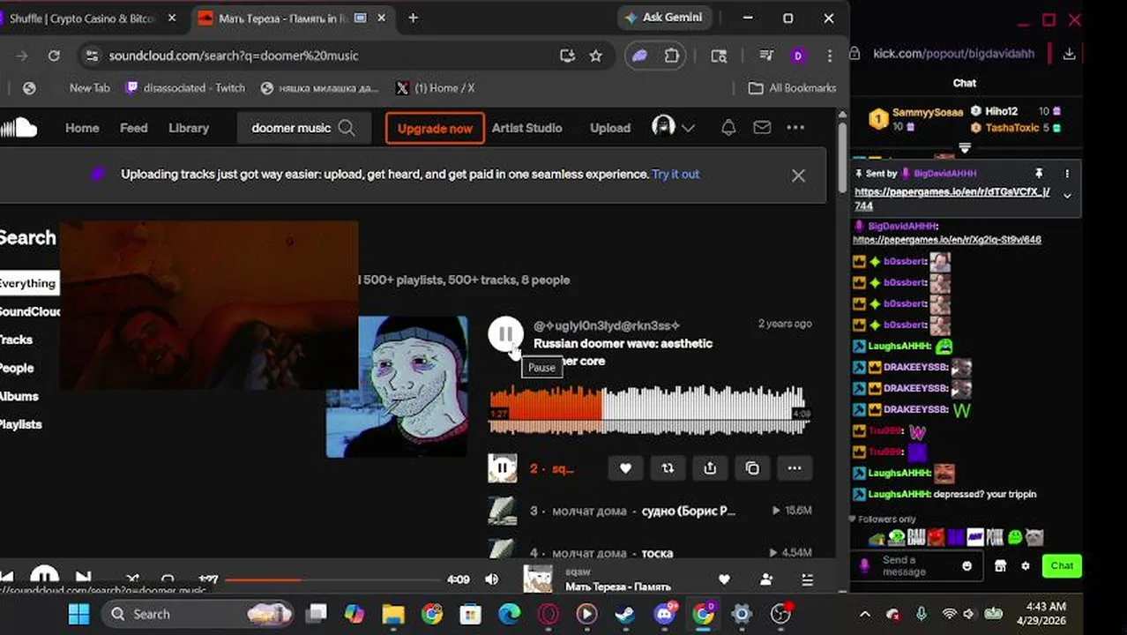Open SoundCloud messages envelope
Screen dimensions: 1127x635
pyautogui.click(x=762, y=128)
